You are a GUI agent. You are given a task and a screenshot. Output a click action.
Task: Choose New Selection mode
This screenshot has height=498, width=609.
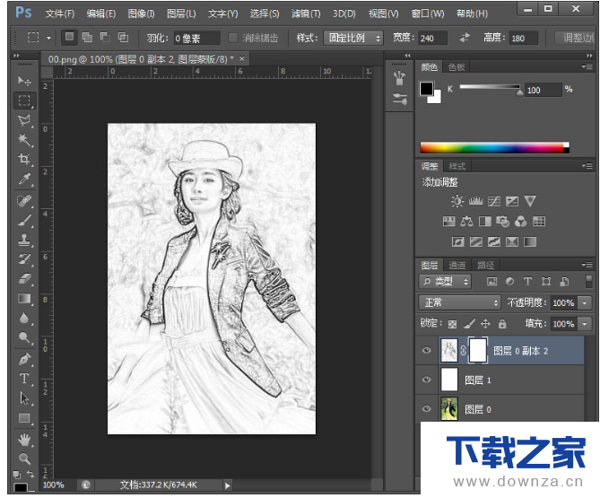pyautogui.click(x=69, y=38)
